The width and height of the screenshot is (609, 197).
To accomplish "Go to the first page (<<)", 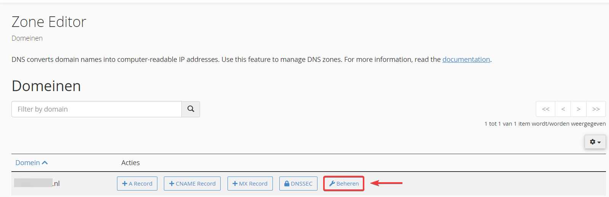I will 546,109.
